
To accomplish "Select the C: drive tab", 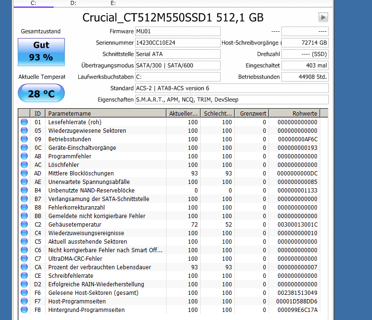I will pos(33,3).
